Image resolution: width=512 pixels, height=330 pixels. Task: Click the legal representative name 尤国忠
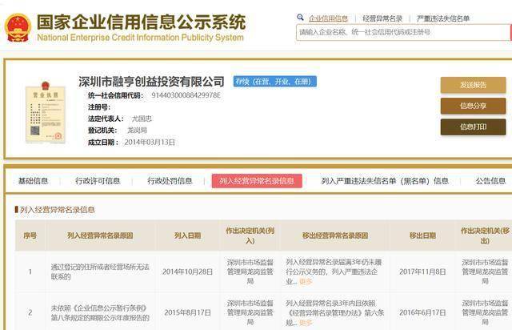142,119
